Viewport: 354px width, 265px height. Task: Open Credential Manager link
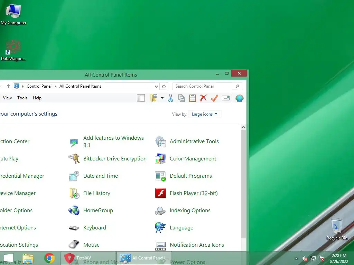22,176
